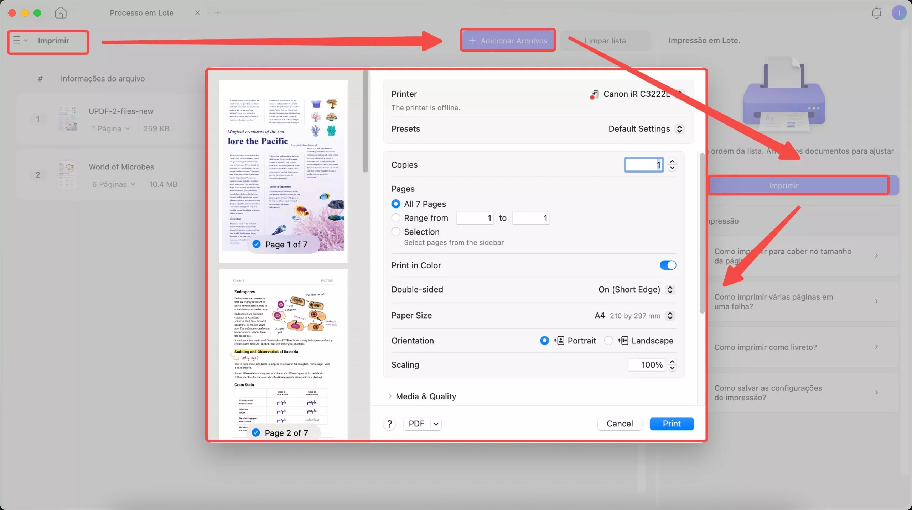Screen dimensions: 912x510
Task: Select the Selection pages radio button
Action: [395, 232]
